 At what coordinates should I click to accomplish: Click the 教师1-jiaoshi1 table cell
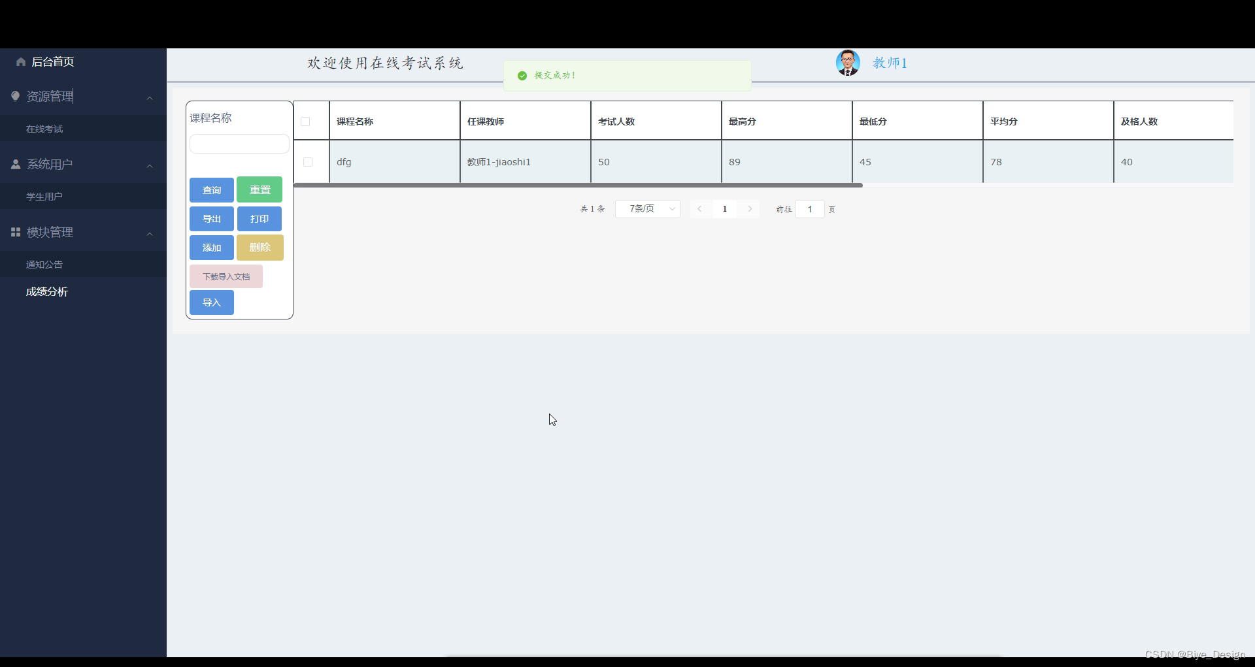pyautogui.click(x=526, y=162)
